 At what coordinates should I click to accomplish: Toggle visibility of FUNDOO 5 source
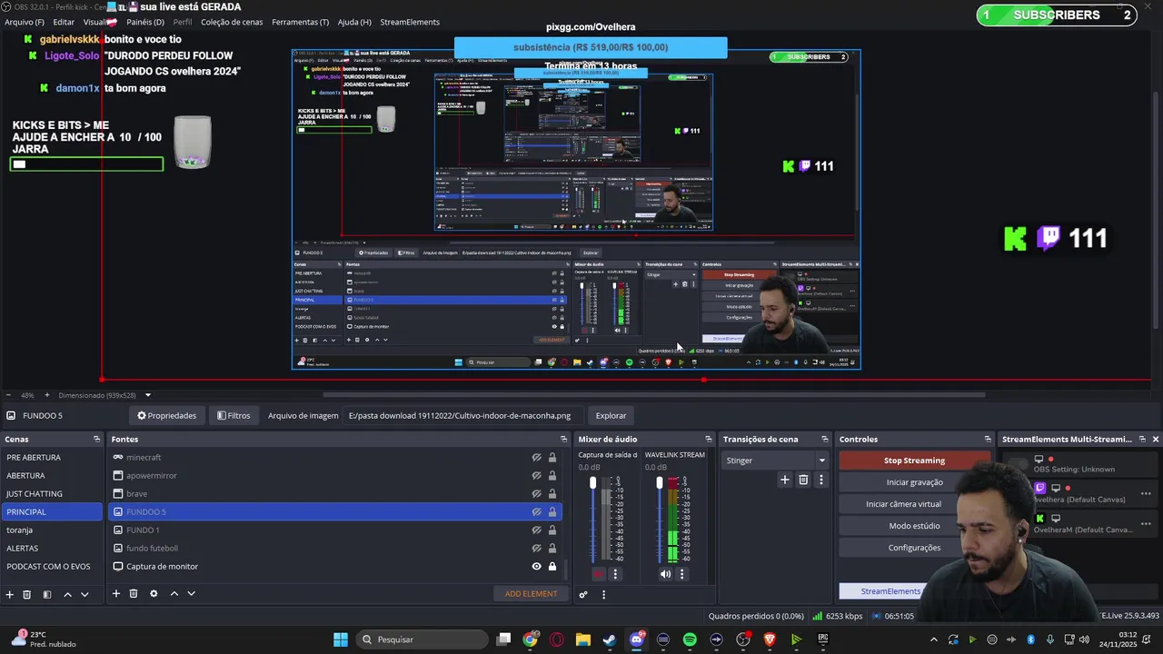click(x=536, y=512)
